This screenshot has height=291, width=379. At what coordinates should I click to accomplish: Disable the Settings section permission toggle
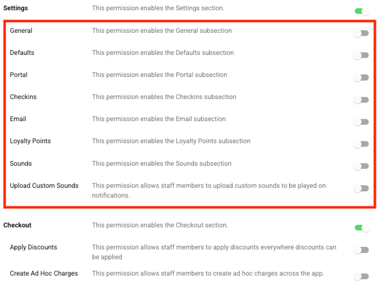[x=362, y=11]
